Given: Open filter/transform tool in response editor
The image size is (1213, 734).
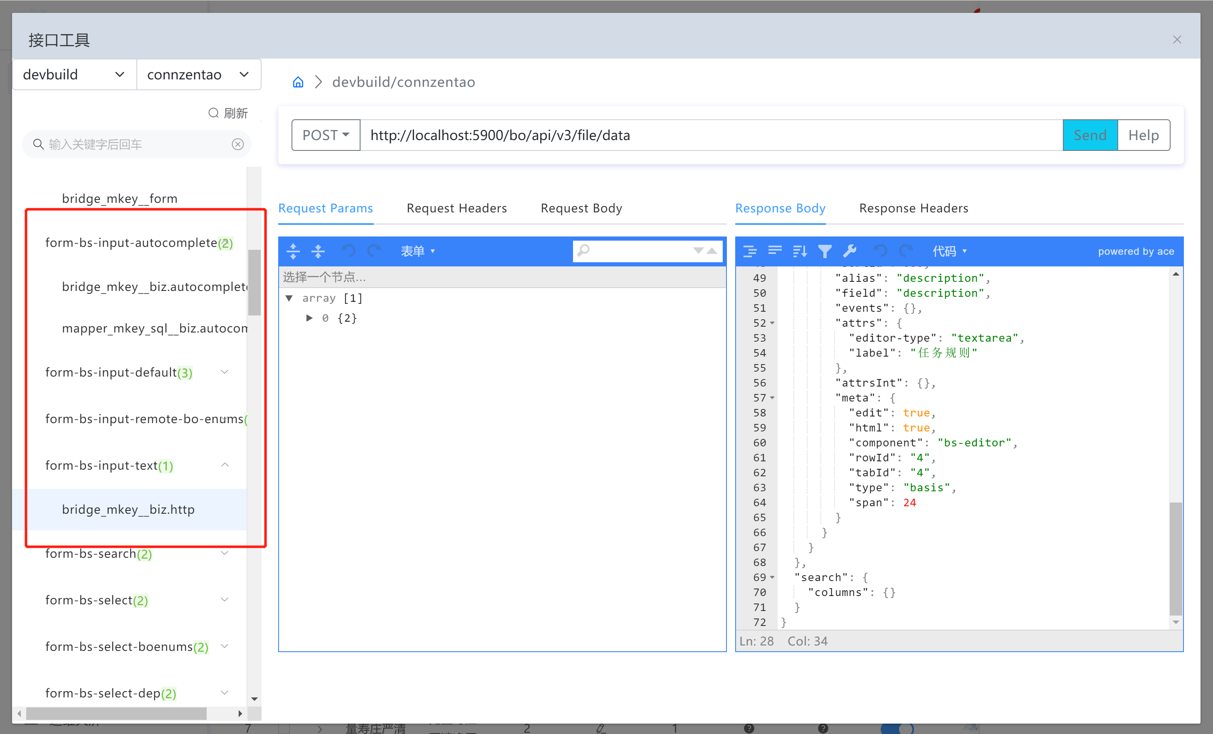Looking at the screenshot, I should point(825,251).
